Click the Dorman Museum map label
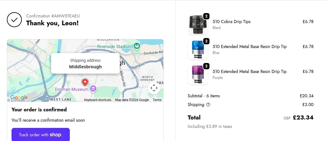 point(72,90)
